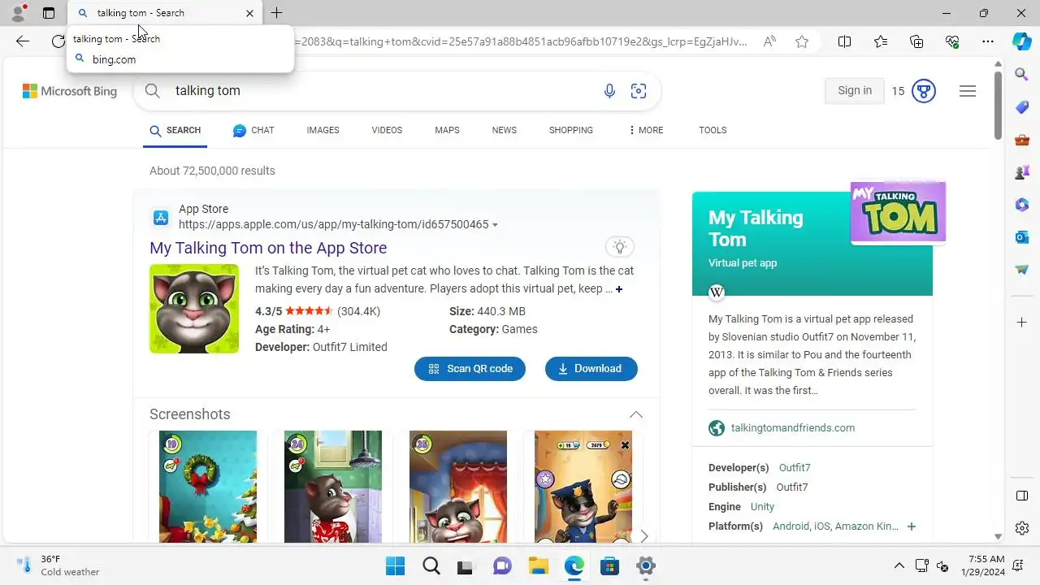Start visual search camera icon
This screenshot has width=1040, height=585.
tap(639, 91)
